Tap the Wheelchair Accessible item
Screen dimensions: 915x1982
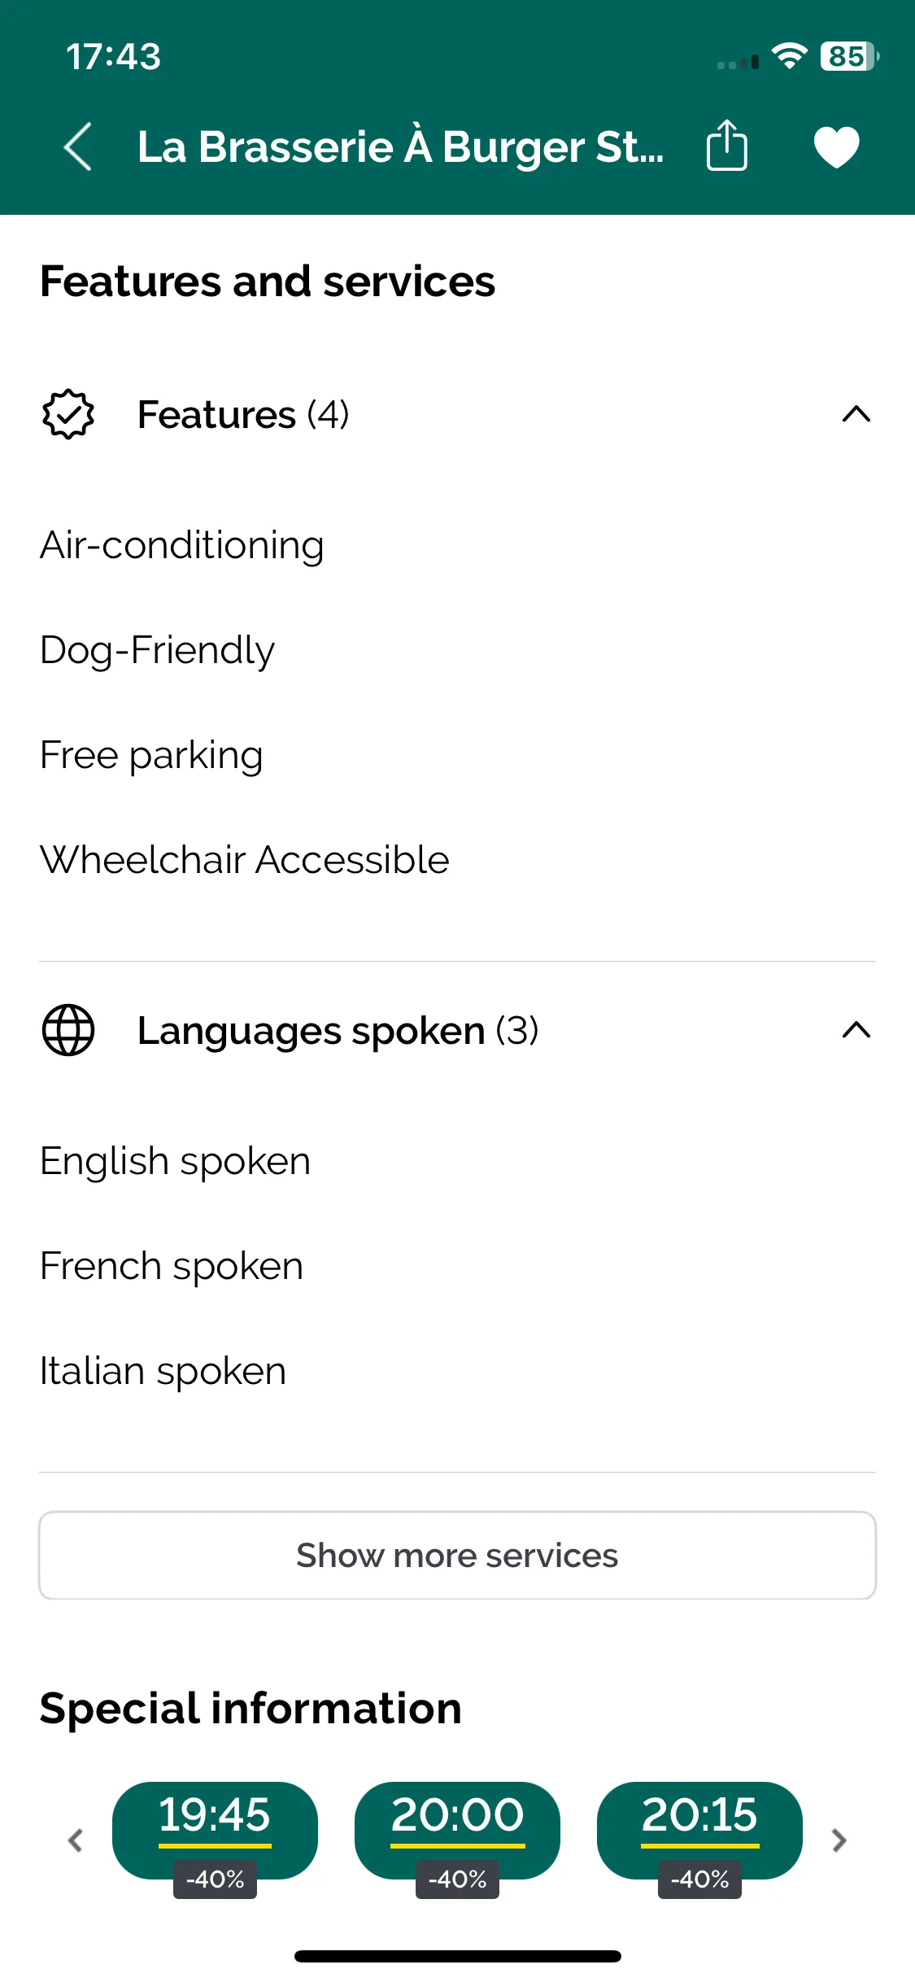tap(244, 860)
